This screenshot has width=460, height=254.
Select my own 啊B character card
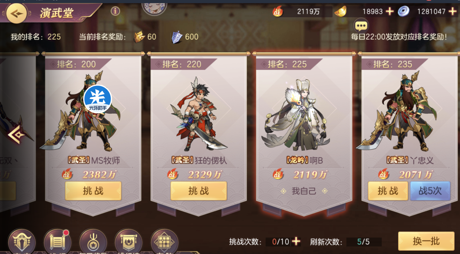[304, 135]
